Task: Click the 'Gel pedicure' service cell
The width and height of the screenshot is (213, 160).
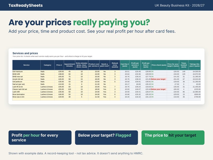Action: coord(26,82)
